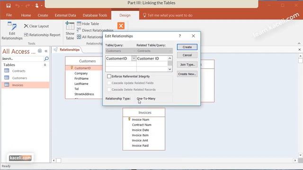Collapse the Tables group
Image resolution: width=303 pixels, height=170 pixels.
click(x=45, y=65)
